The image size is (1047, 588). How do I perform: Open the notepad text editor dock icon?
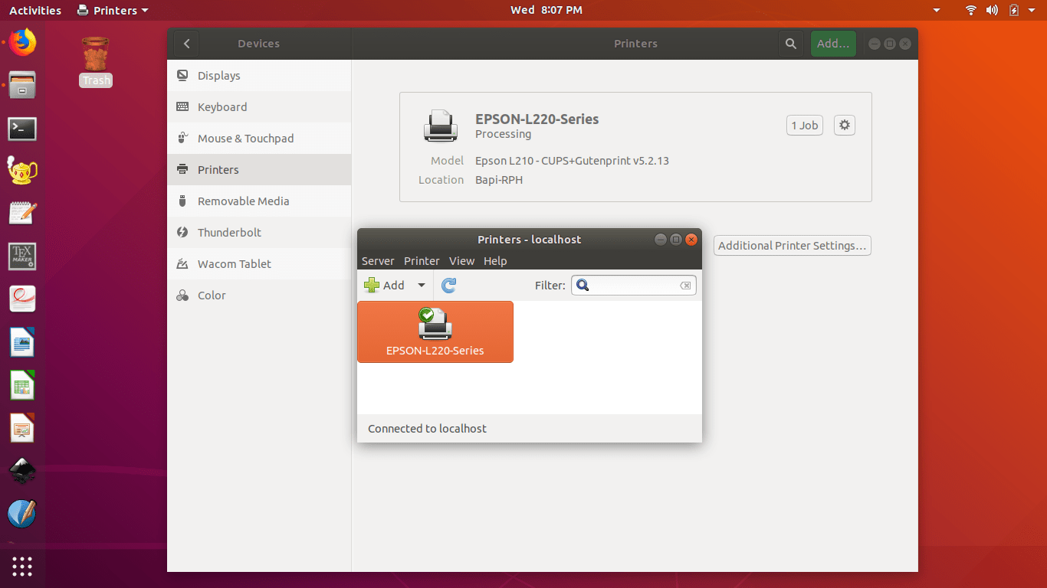point(22,213)
